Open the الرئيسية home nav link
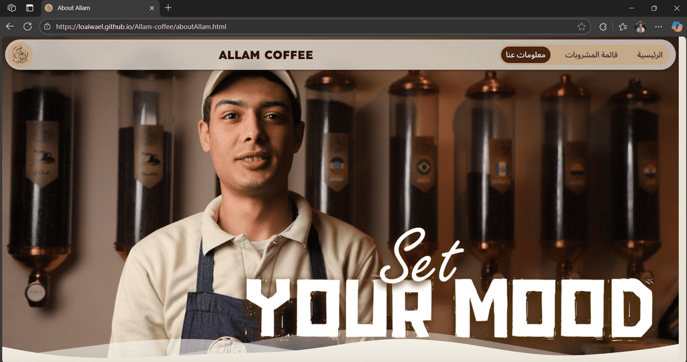 [x=649, y=55]
